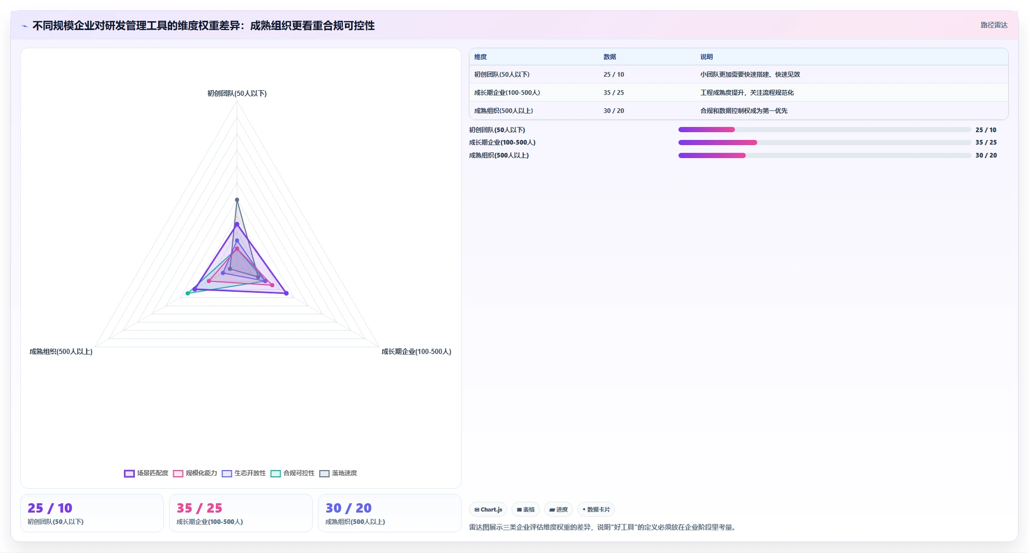Click table cell 30 / 20

point(614,111)
